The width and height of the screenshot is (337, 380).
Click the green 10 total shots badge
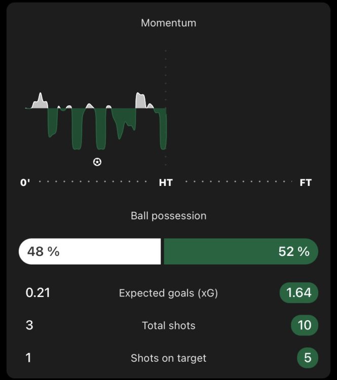coord(305,325)
